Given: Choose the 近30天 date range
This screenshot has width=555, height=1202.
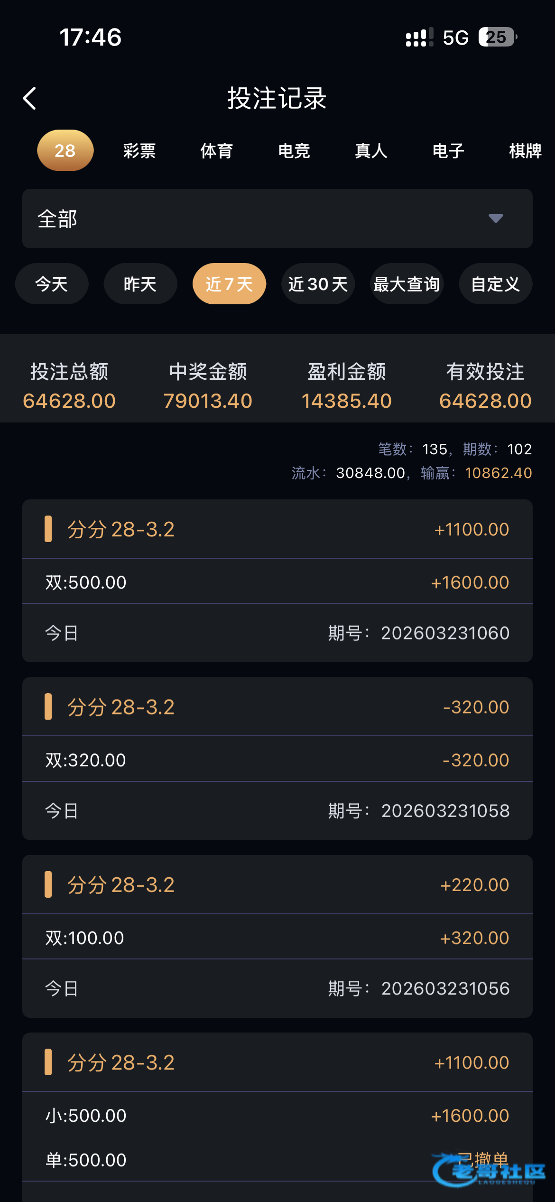Looking at the screenshot, I should [x=318, y=284].
